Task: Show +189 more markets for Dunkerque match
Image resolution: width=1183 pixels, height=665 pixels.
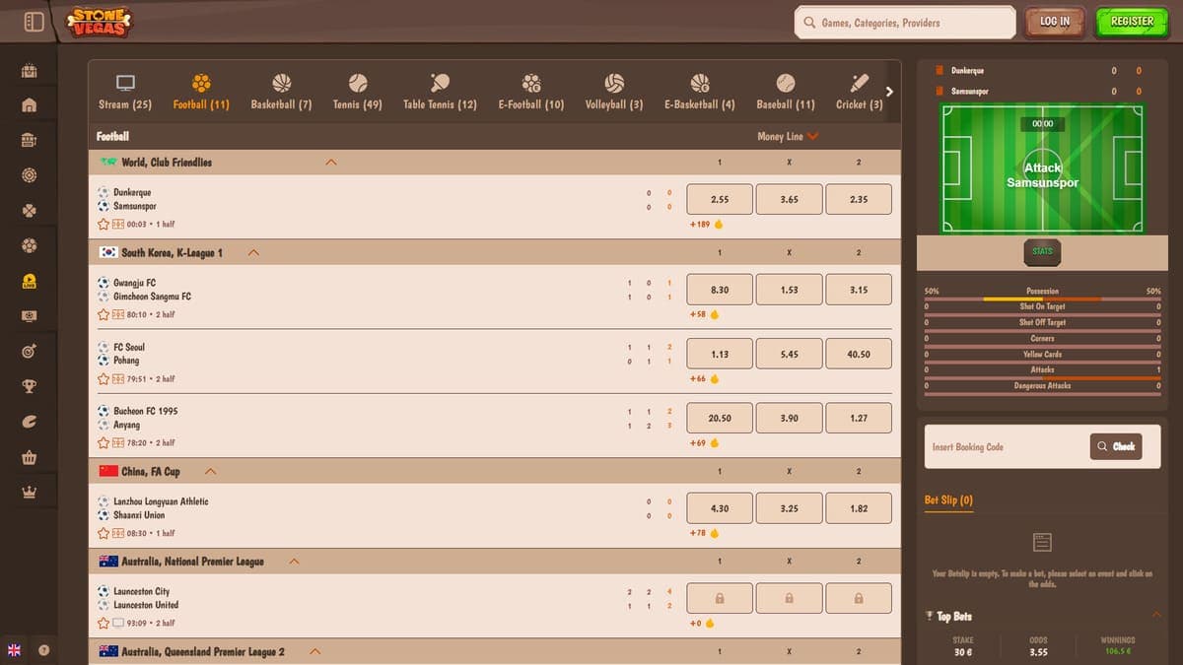Action: pyautogui.click(x=706, y=224)
